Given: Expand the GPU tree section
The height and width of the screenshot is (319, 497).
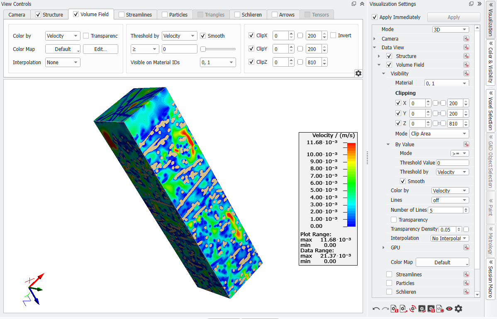Looking at the screenshot, I should [x=383, y=247].
